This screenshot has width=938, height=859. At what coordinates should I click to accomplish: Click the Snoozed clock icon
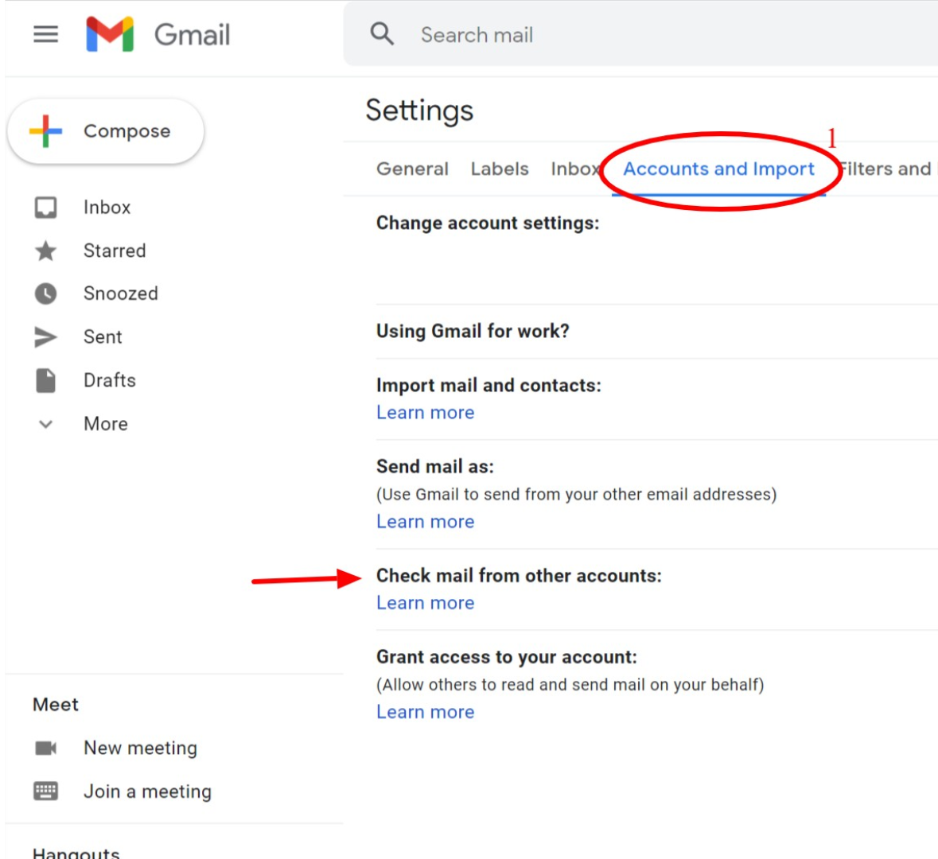coord(45,293)
